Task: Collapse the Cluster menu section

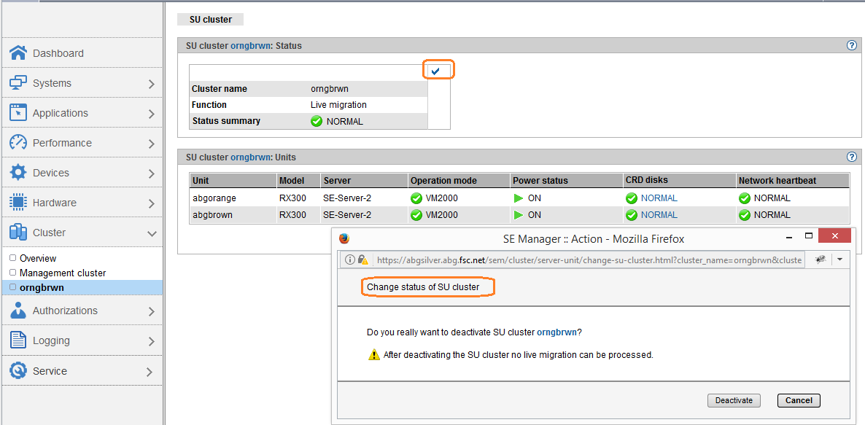Action: pos(151,233)
